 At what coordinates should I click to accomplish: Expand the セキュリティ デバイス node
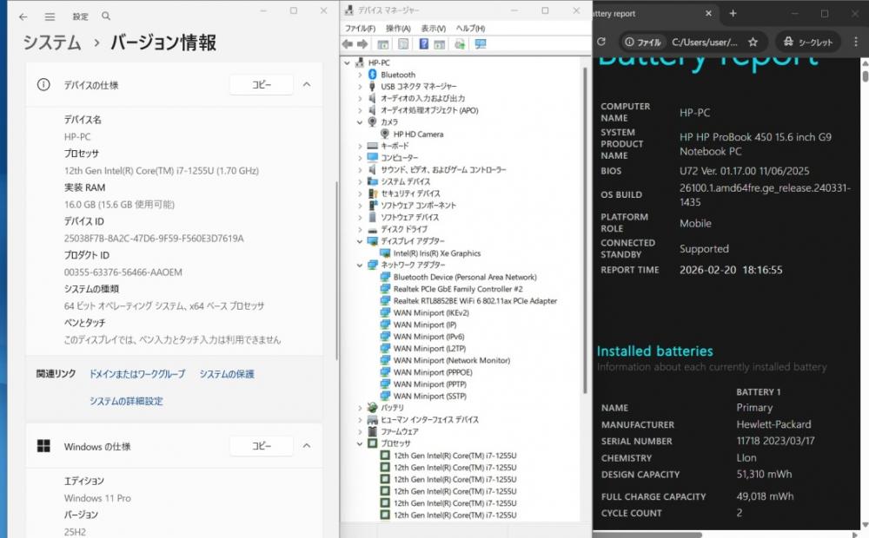[x=360, y=194]
